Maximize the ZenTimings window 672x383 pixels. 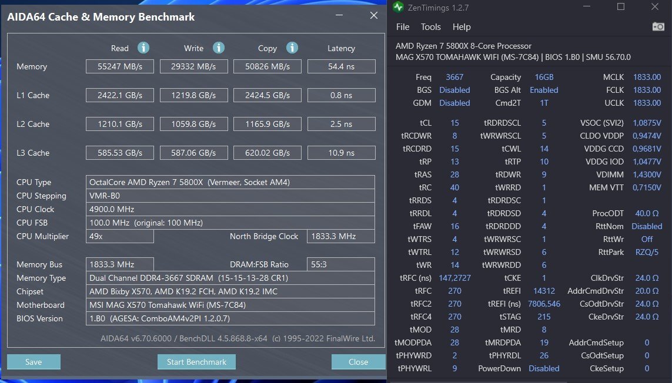(x=621, y=7)
